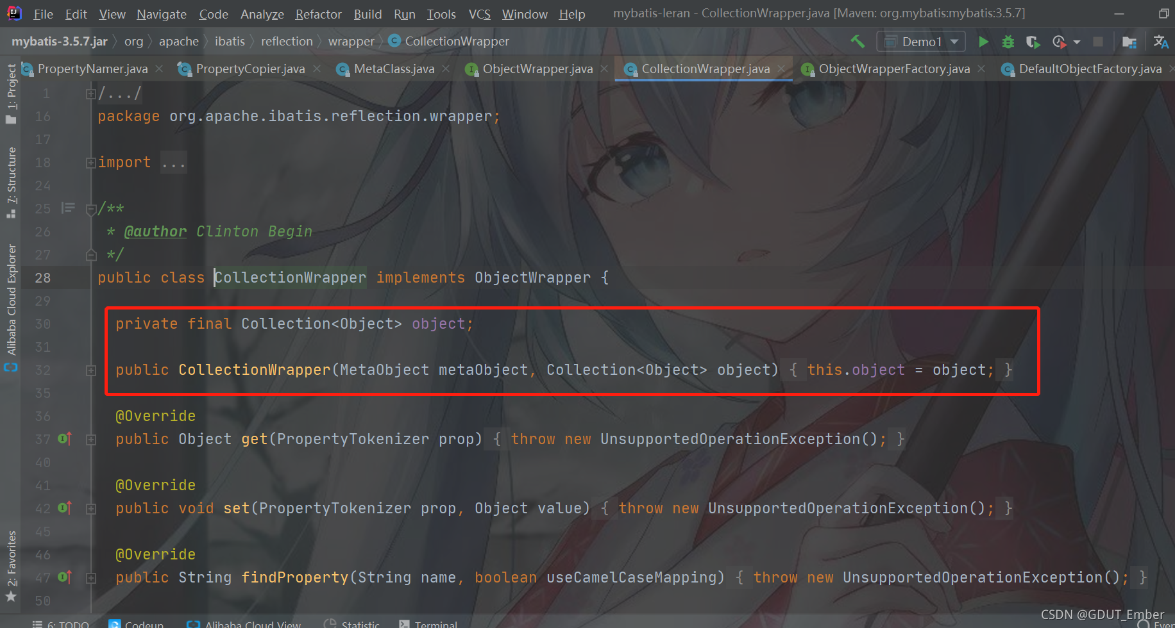This screenshot has height=628, width=1175.
Task: Open the Terminal tool window
Action: pyautogui.click(x=428, y=624)
